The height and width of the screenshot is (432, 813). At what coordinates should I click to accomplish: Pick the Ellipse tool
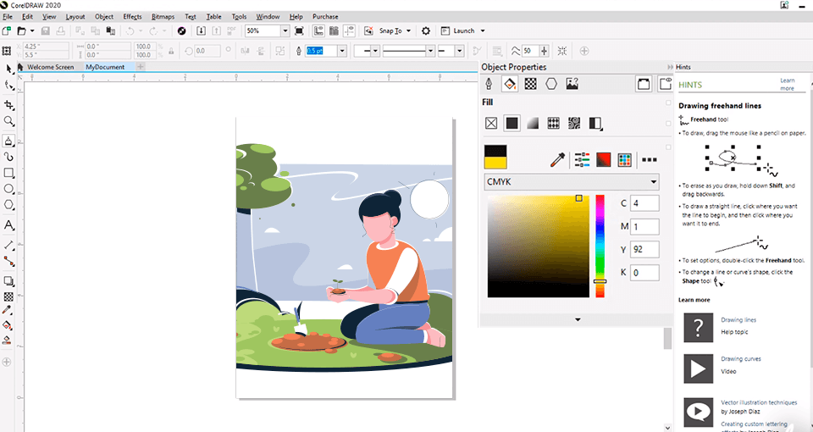pos(8,189)
